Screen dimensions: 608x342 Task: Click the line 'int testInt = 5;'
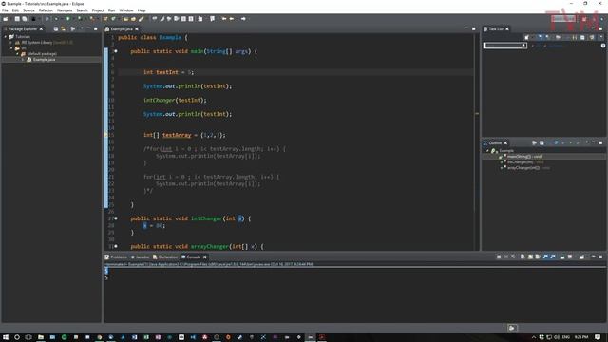168,72
